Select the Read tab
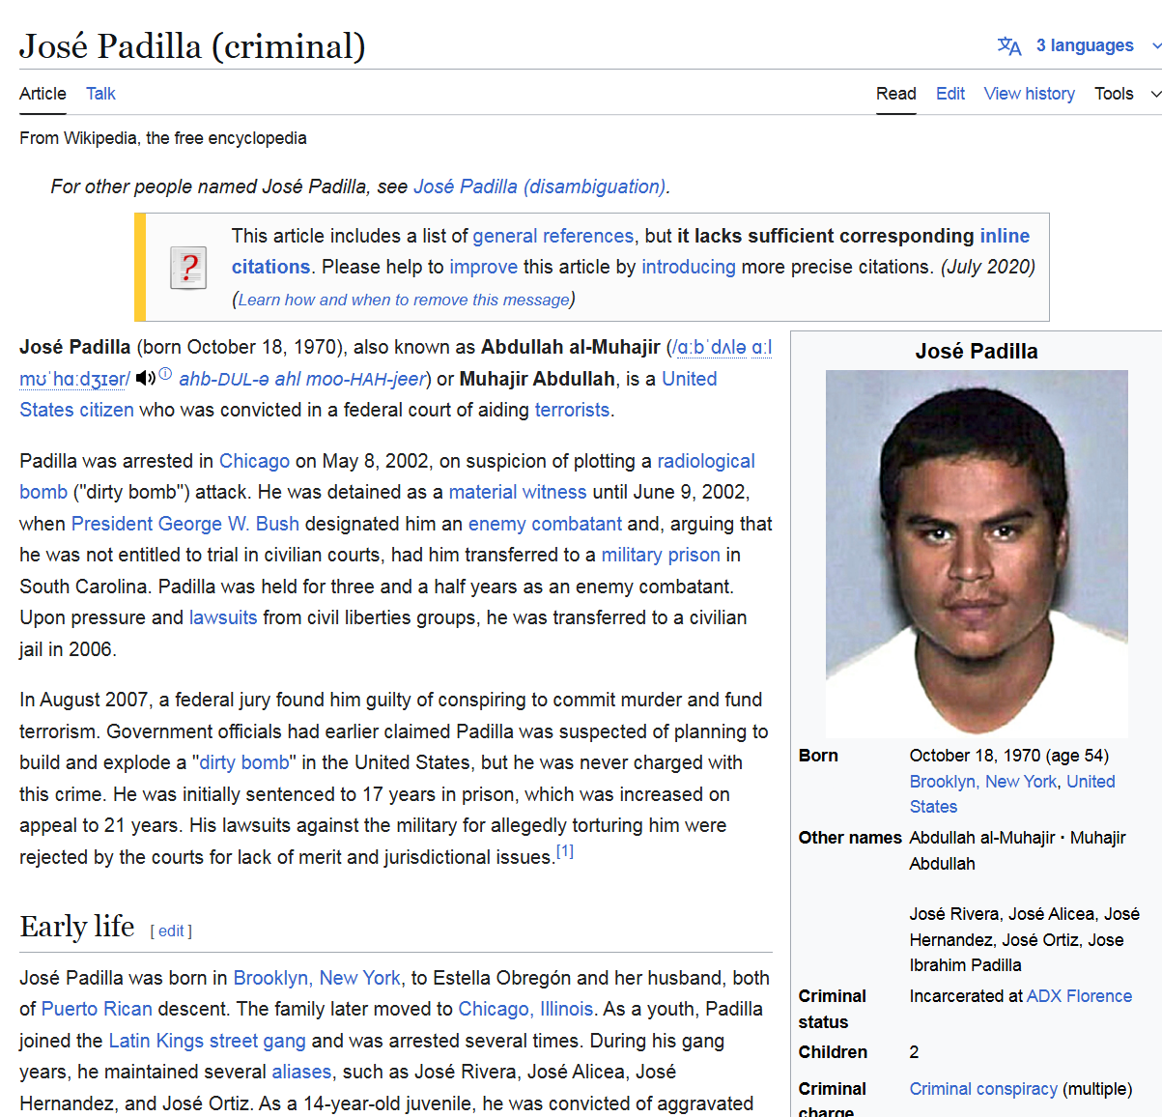Viewport: 1162px width, 1117px height. [x=895, y=94]
